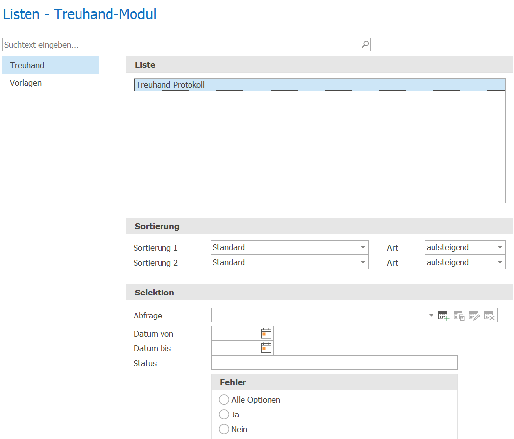Image resolution: width=514 pixels, height=439 pixels.
Task: Click the Liste section header
Action: pyautogui.click(x=319, y=65)
